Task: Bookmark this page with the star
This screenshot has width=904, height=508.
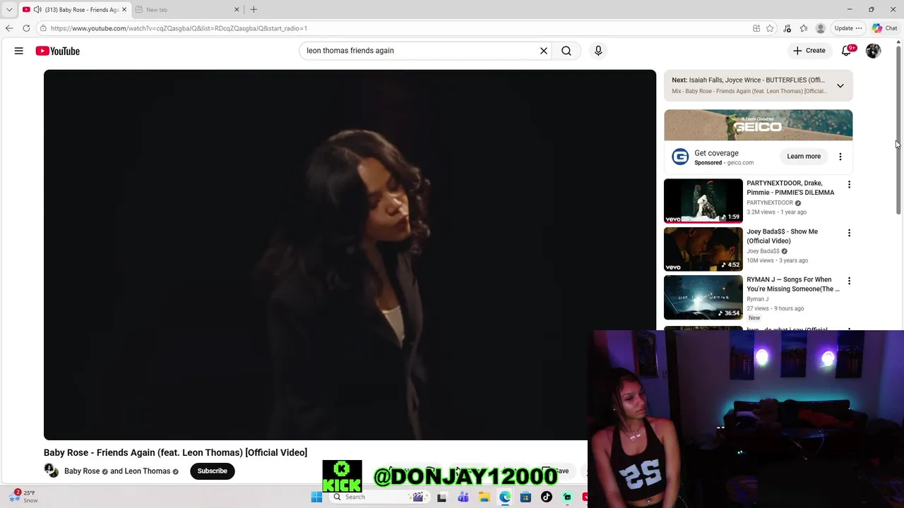Action: [x=770, y=28]
